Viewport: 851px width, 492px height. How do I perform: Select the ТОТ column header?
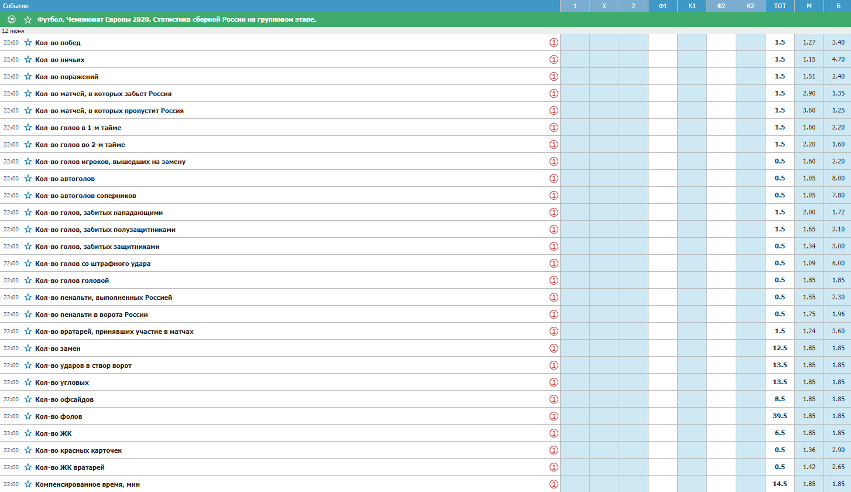780,6
